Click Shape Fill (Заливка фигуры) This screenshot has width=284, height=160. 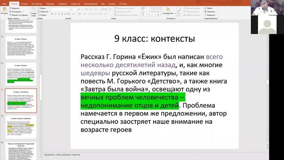coord(192,8)
